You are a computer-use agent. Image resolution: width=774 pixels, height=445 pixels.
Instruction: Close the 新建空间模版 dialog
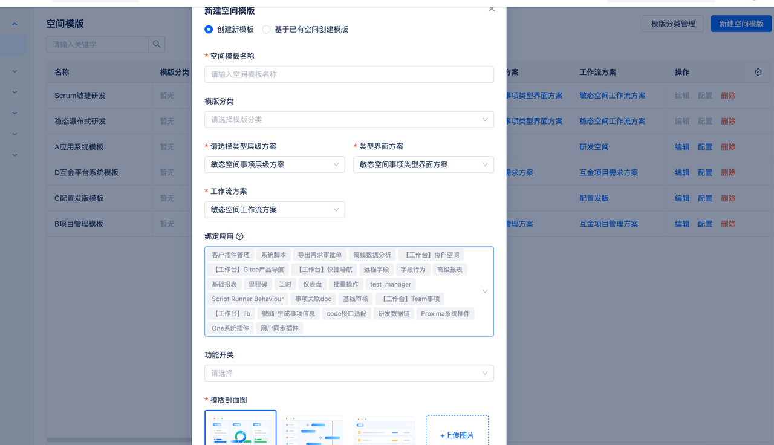pyautogui.click(x=492, y=9)
